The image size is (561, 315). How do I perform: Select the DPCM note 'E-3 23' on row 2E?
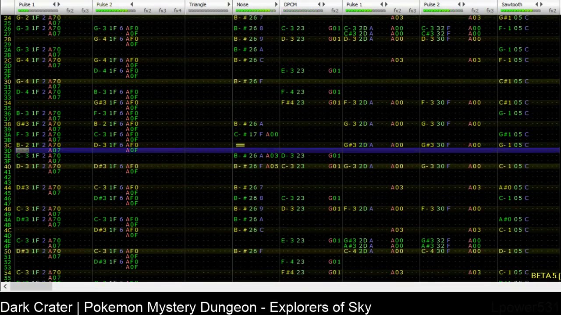click(293, 70)
